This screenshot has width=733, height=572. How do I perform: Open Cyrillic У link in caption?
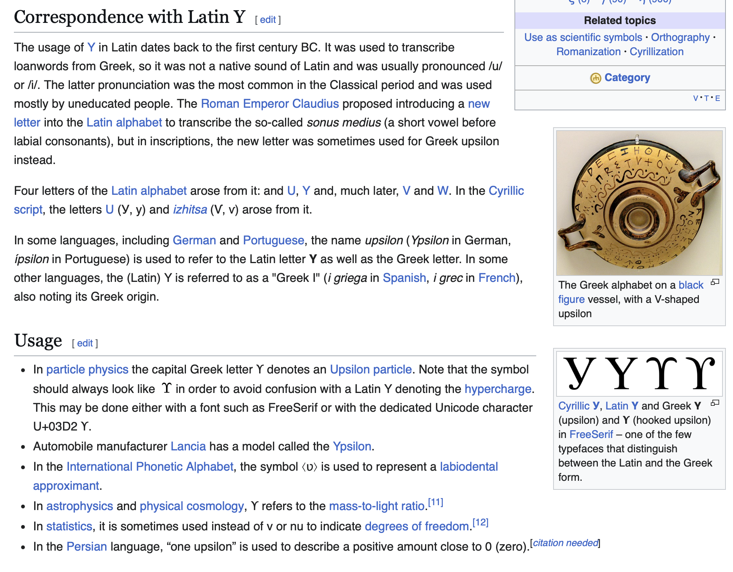579,406
